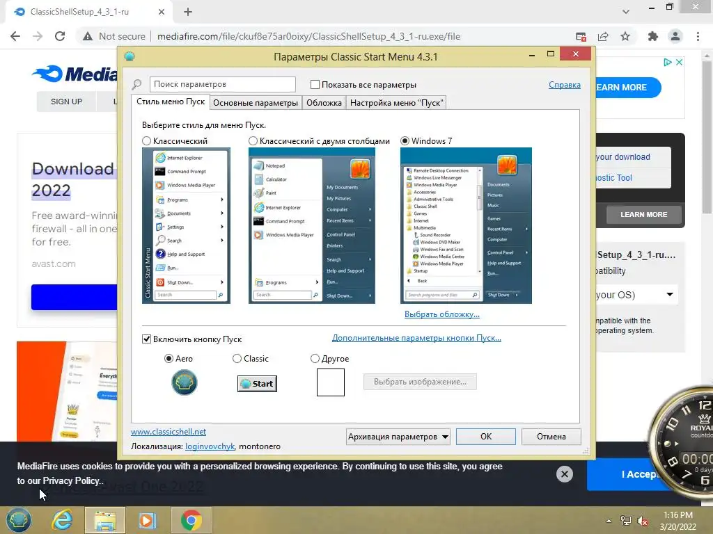Click the custom start button empty image box
This screenshot has width=713, height=534.
[331, 382]
